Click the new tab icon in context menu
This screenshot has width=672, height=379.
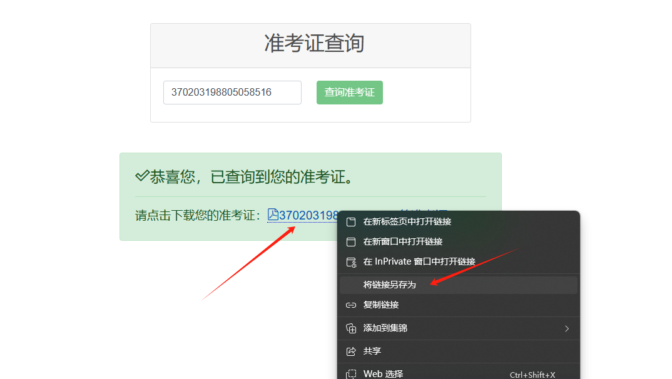click(351, 222)
